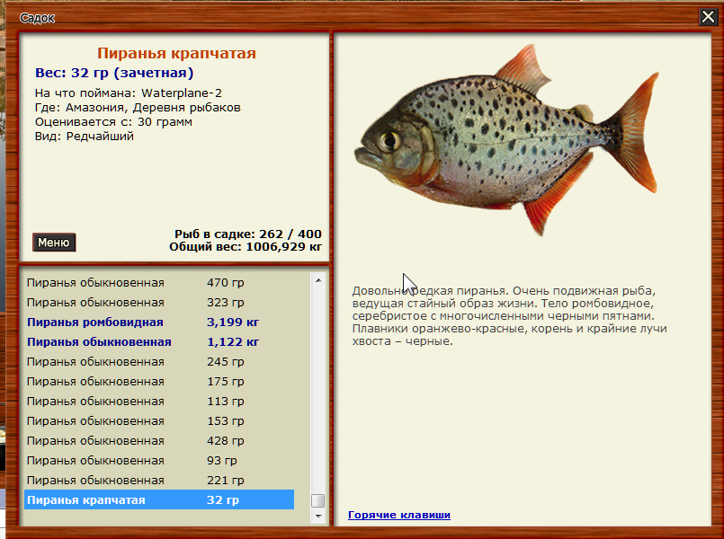The width and height of the screenshot is (724, 539).
Task: Open the Горячие клавиши link
Action: click(x=399, y=515)
